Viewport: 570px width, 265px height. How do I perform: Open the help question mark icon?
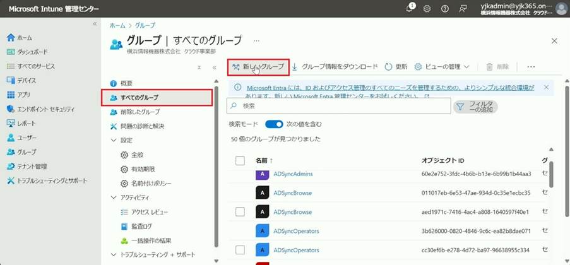point(444,9)
